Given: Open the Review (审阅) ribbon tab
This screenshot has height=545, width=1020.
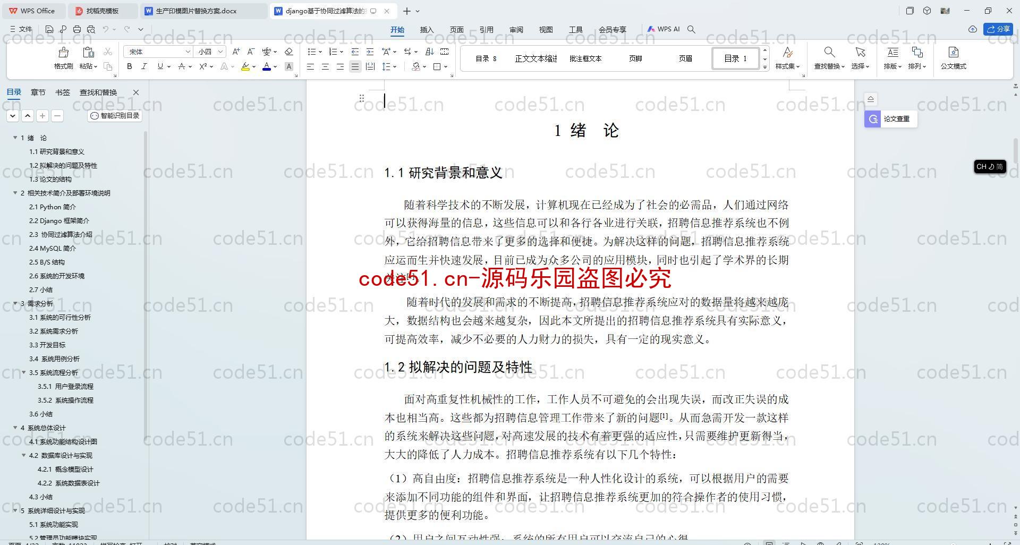Looking at the screenshot, I should pyautogui.click(x=516, y=30).
